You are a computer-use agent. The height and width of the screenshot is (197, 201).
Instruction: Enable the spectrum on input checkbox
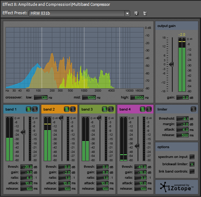192,157
